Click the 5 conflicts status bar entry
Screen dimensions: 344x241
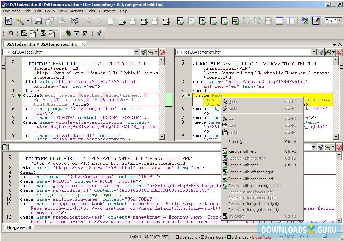pos(262,237)
